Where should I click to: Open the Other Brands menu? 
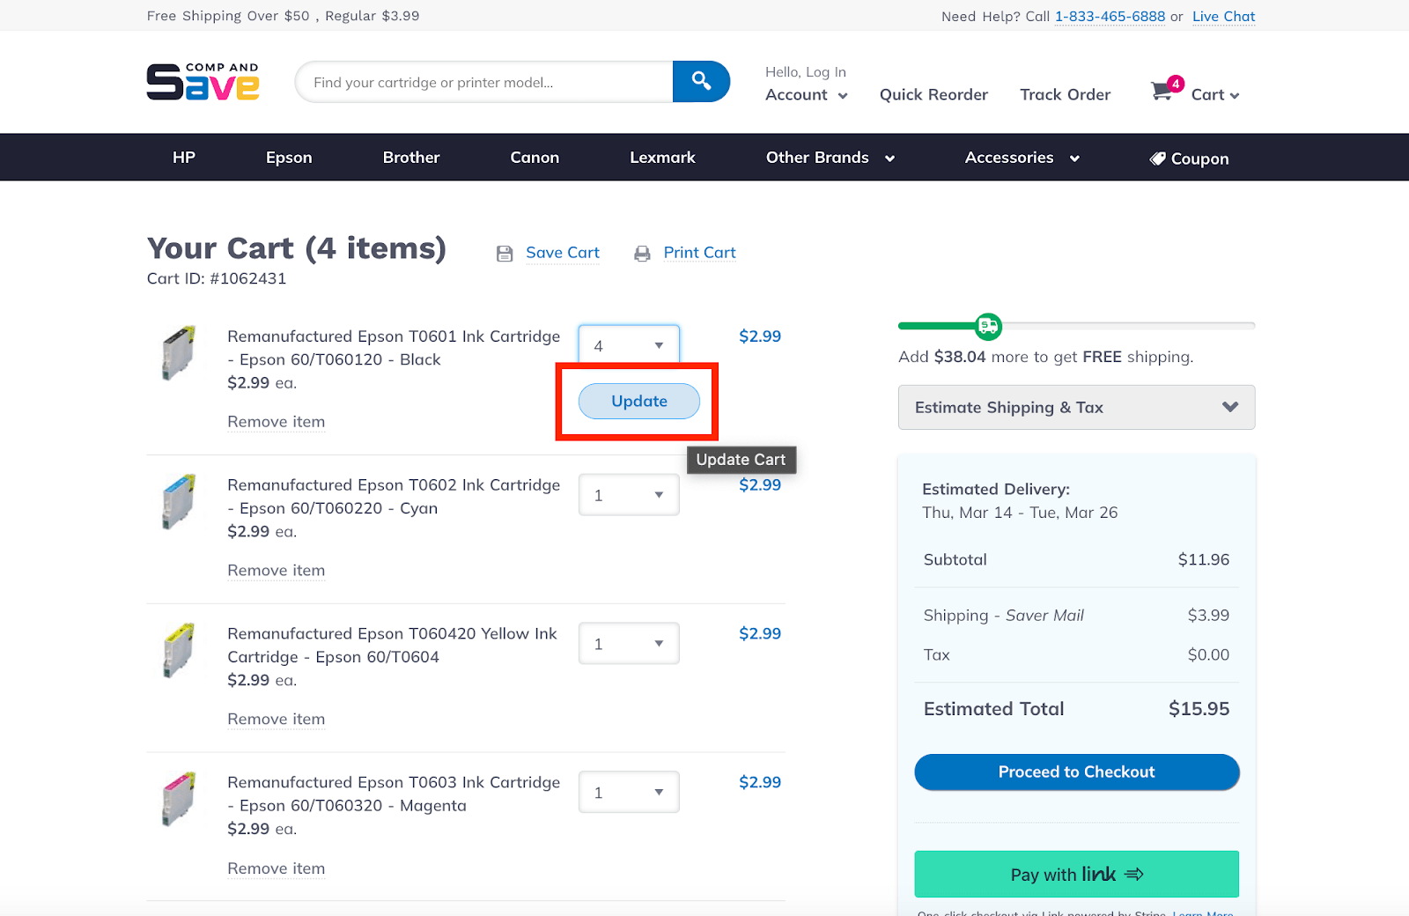[830, 158]
